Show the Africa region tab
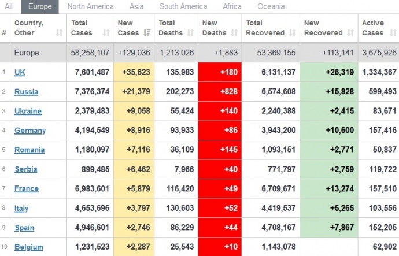 click(x=232, y=7)
